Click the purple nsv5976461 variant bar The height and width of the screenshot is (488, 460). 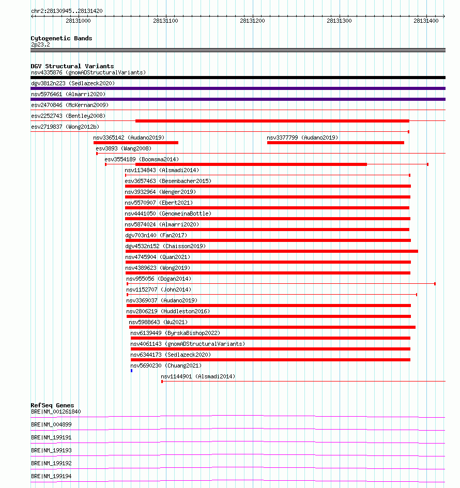pos(238,99)
